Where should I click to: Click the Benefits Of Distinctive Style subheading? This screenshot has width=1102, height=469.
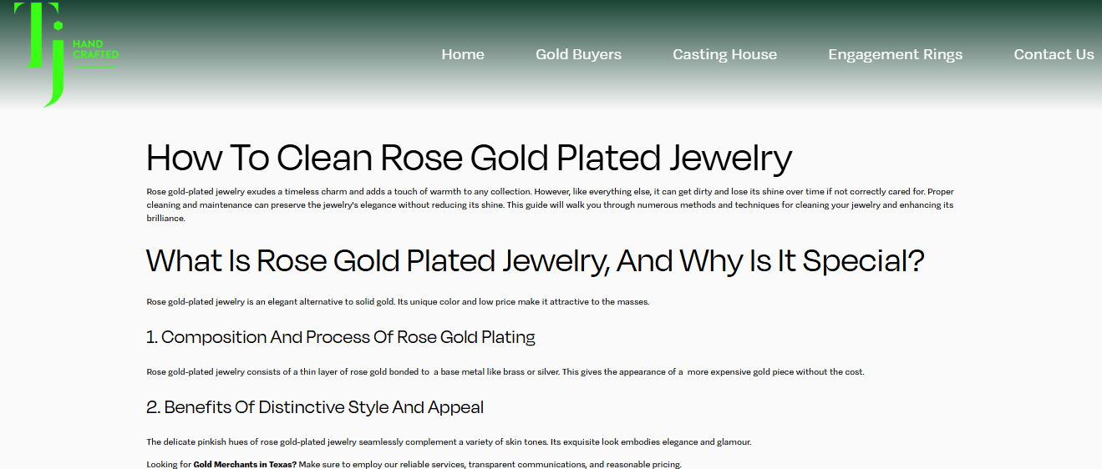click(315, 407)
